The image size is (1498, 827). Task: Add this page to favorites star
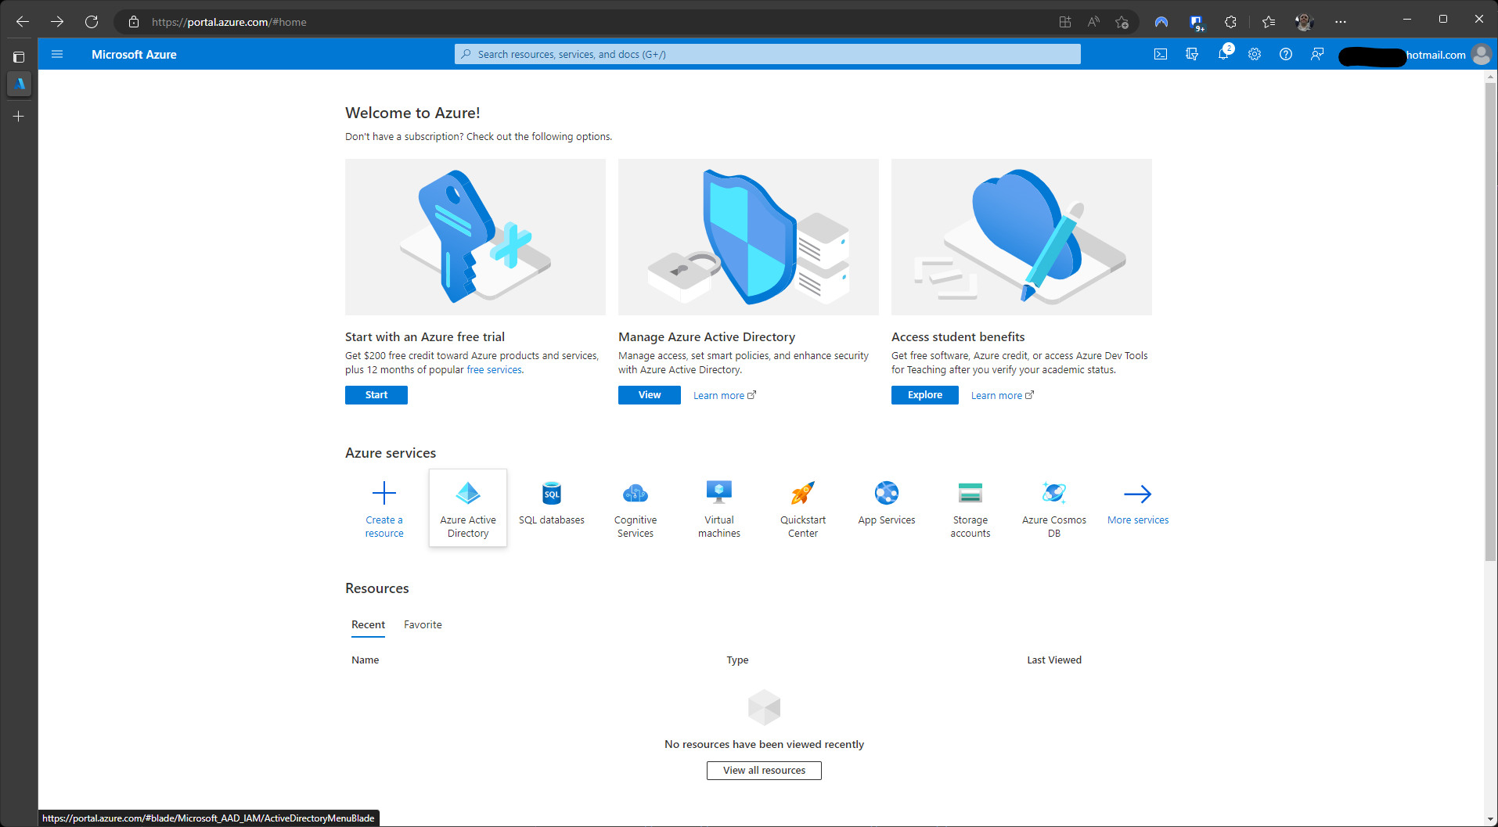[1122, 22]
